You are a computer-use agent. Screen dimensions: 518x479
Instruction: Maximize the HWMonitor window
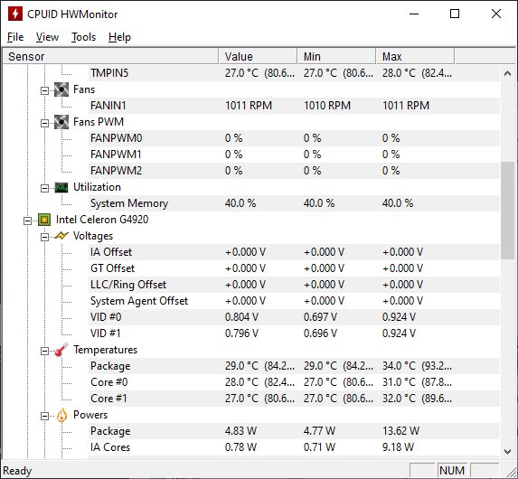[455, 14]
